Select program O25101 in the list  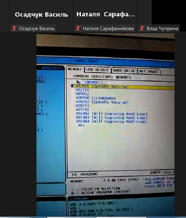pyautogui.click(x=82, y=109)
